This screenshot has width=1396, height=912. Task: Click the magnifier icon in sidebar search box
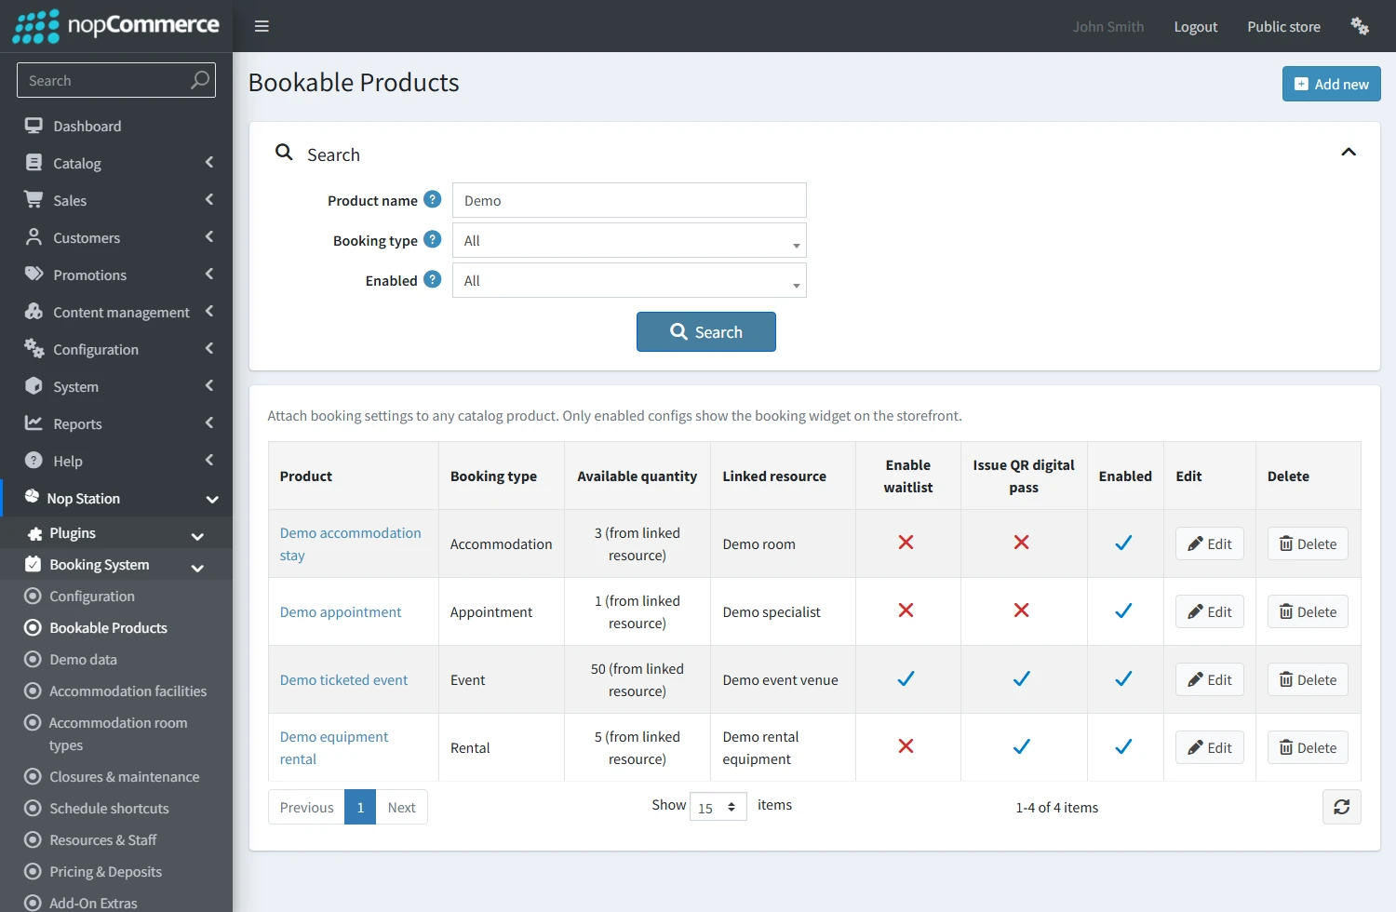[x=199, y=80]
